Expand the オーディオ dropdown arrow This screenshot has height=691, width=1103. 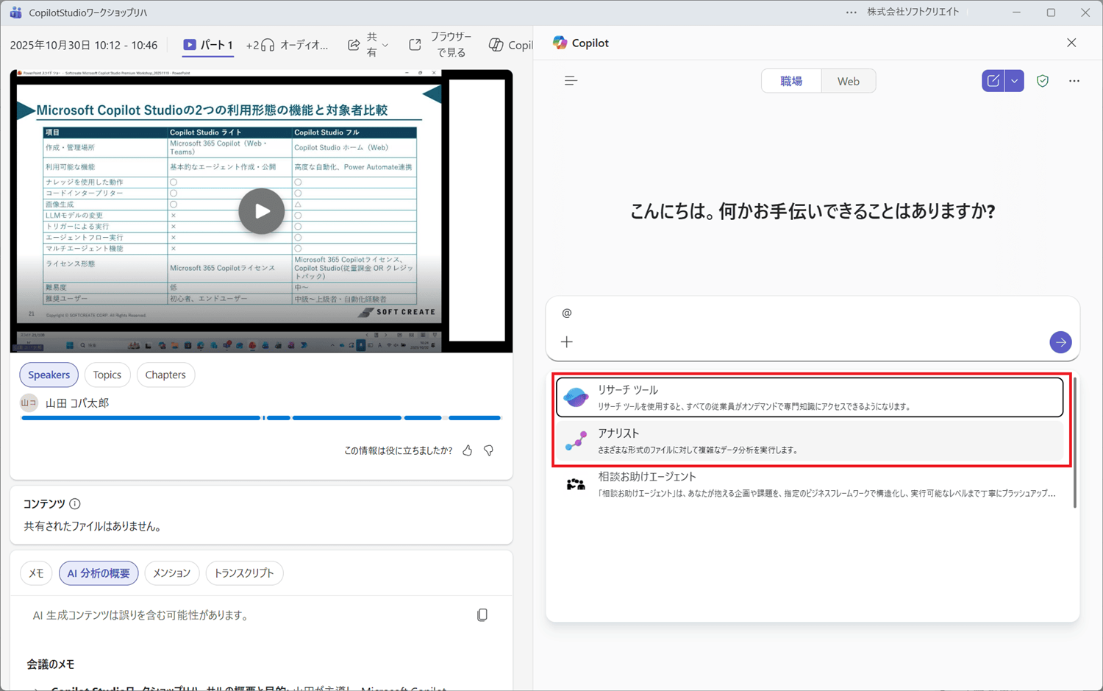click(x=324, y=44)
